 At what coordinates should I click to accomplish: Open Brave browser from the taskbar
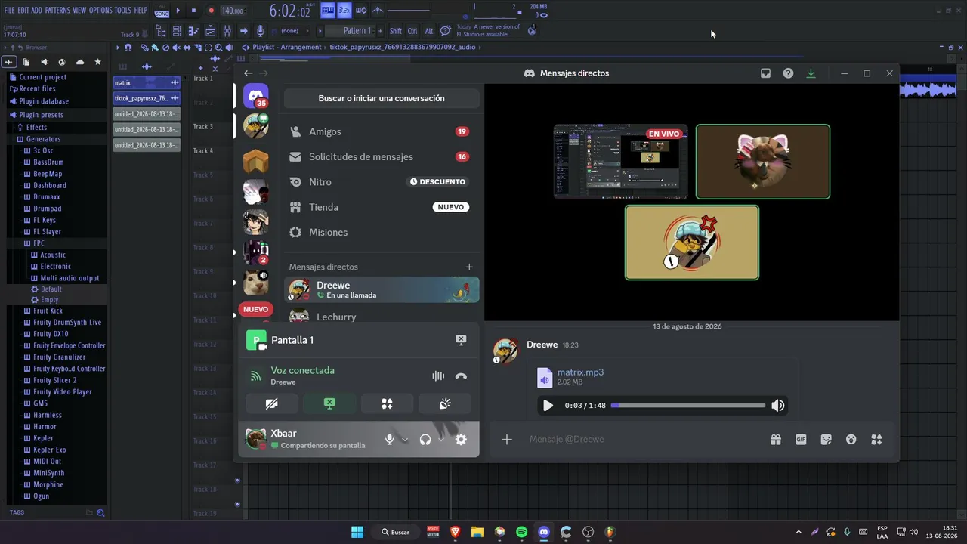(455, 532)
